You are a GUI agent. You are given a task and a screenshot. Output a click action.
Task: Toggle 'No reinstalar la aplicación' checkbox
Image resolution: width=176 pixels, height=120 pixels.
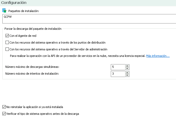coord(4,107)
